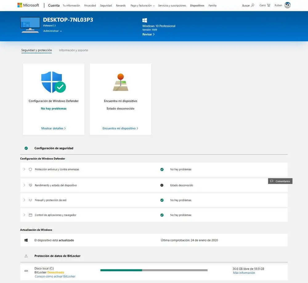Click the BitLocker Desactivado status text
The height and width of the screenshot is (283, 308).
[x=49, y=273]
